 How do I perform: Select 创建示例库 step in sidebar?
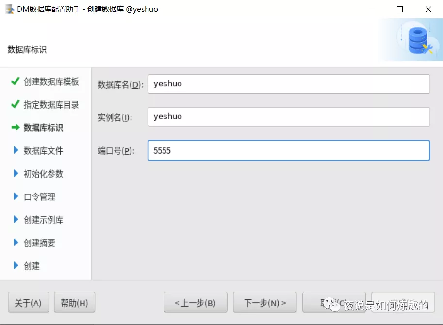point(43,220)
